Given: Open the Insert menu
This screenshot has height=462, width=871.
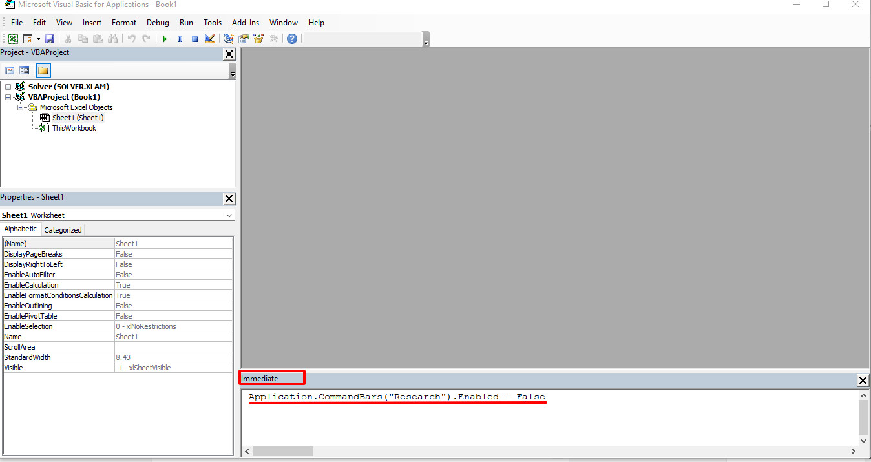Looking at the screenshot, I should [x=92, y=23].
